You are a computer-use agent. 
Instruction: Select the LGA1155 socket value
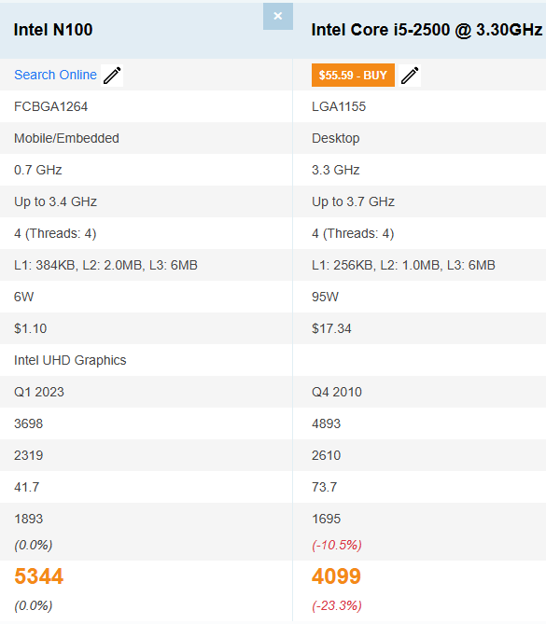click(339, 106)
